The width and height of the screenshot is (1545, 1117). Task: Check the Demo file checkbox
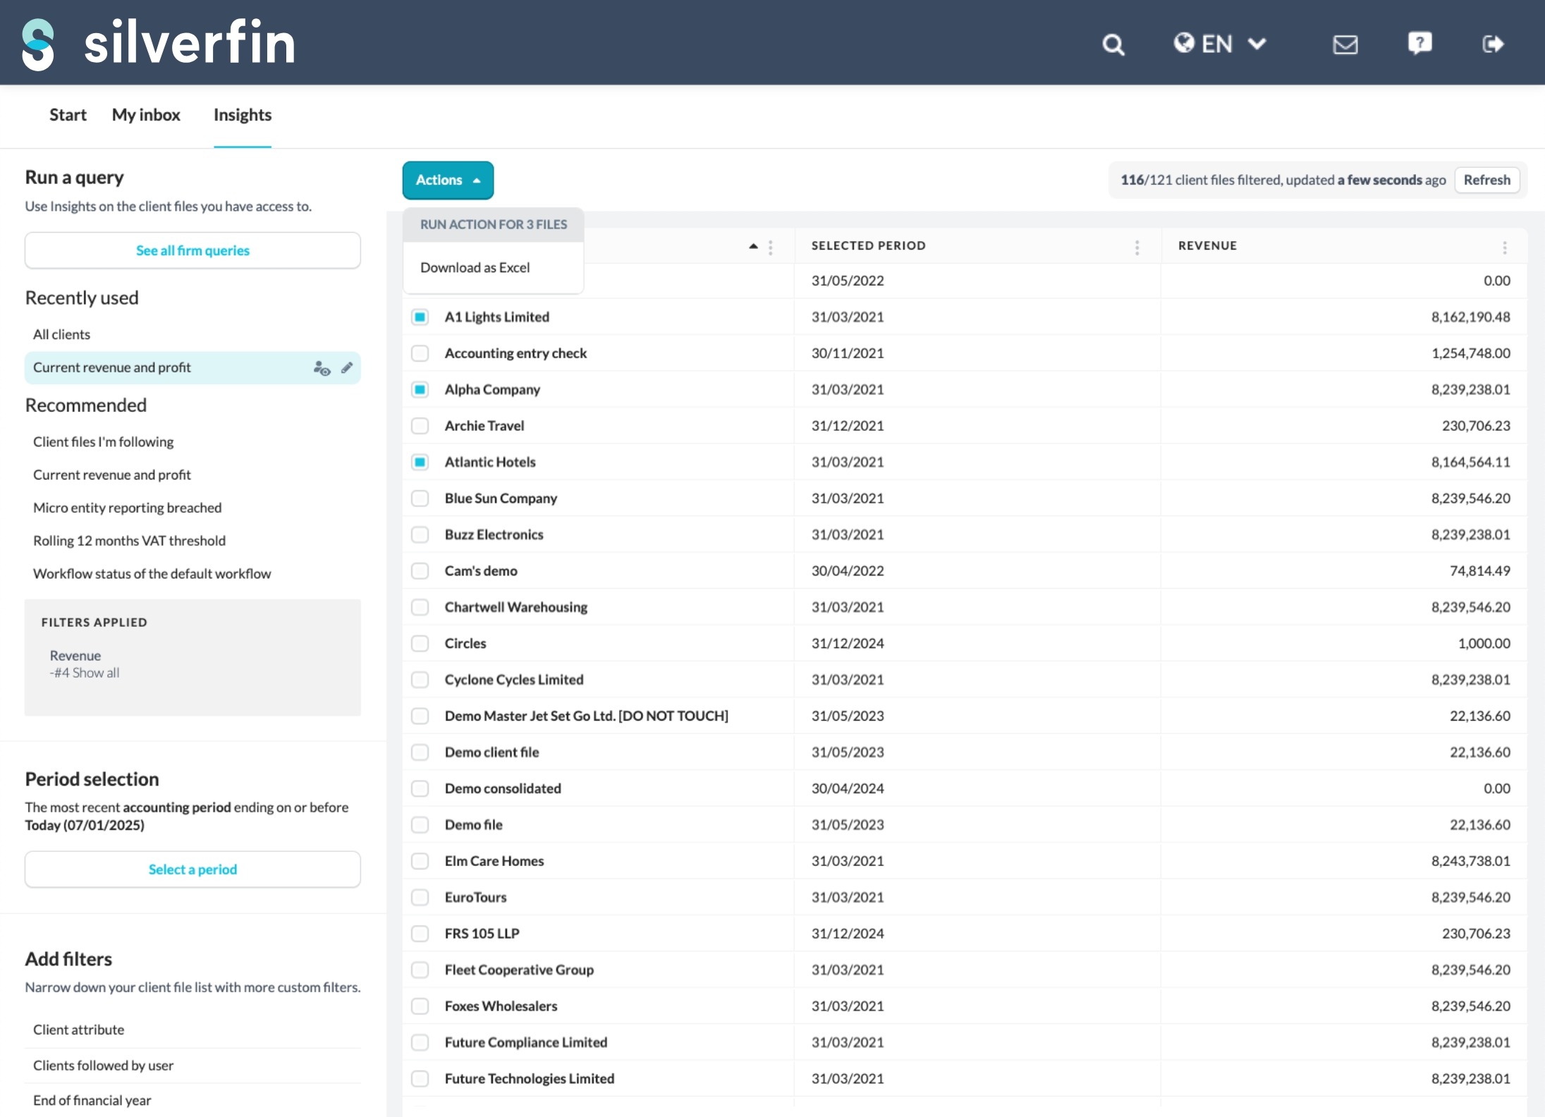click(x=420, y=825)
